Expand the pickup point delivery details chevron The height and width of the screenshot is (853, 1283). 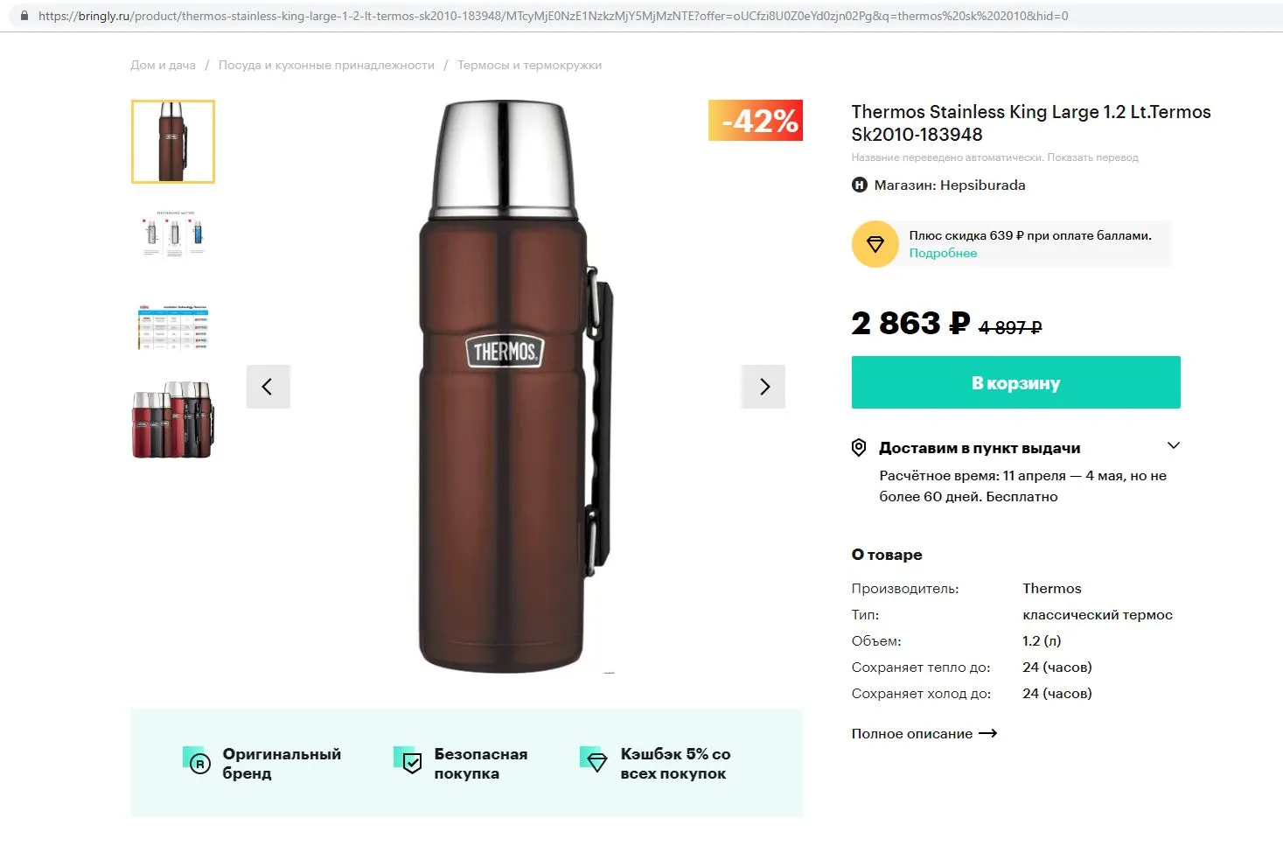(1174, 445)
